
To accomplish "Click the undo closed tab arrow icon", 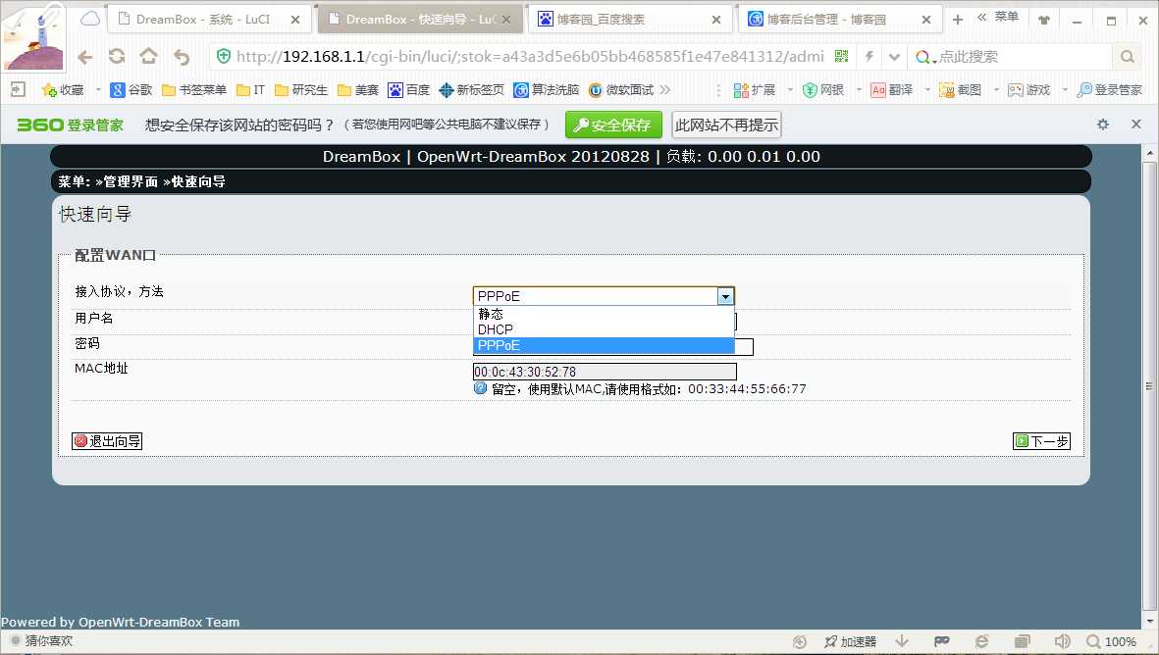I will tap(182, 57).
